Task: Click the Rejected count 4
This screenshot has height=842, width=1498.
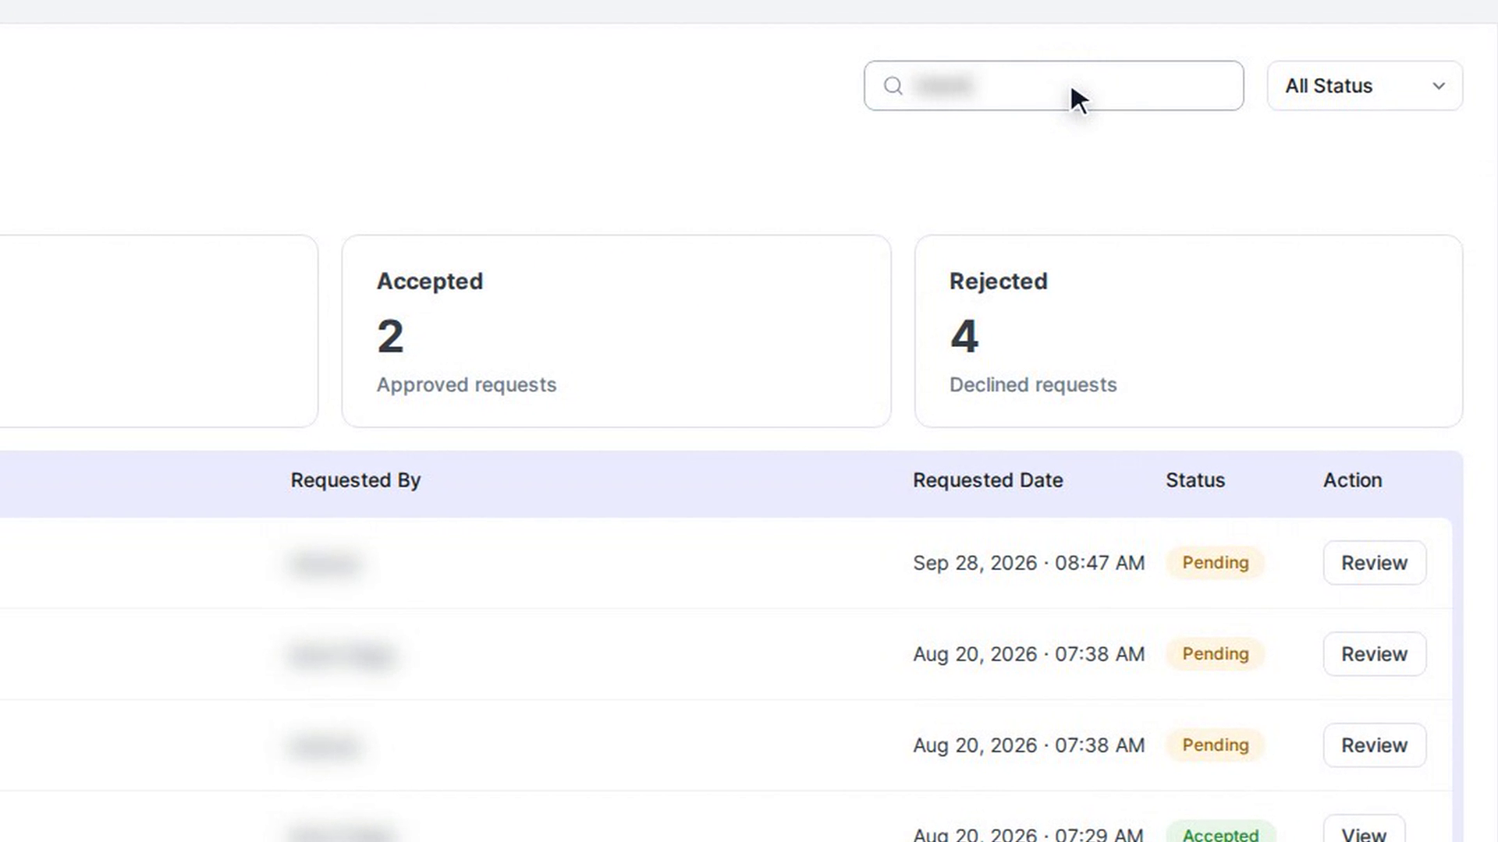Action: (x=964, y=337)
